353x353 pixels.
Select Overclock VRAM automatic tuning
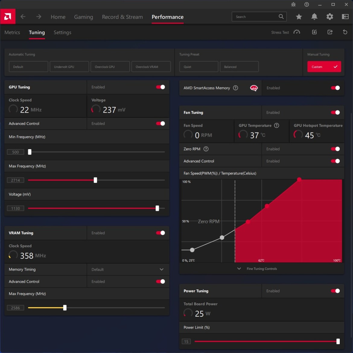click(151, 67)
